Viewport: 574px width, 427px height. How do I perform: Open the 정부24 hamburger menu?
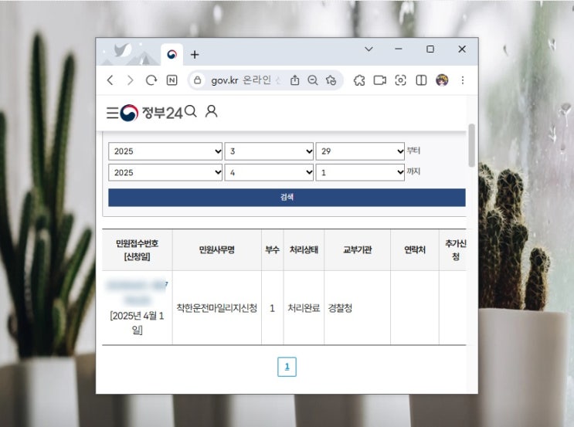112,113
